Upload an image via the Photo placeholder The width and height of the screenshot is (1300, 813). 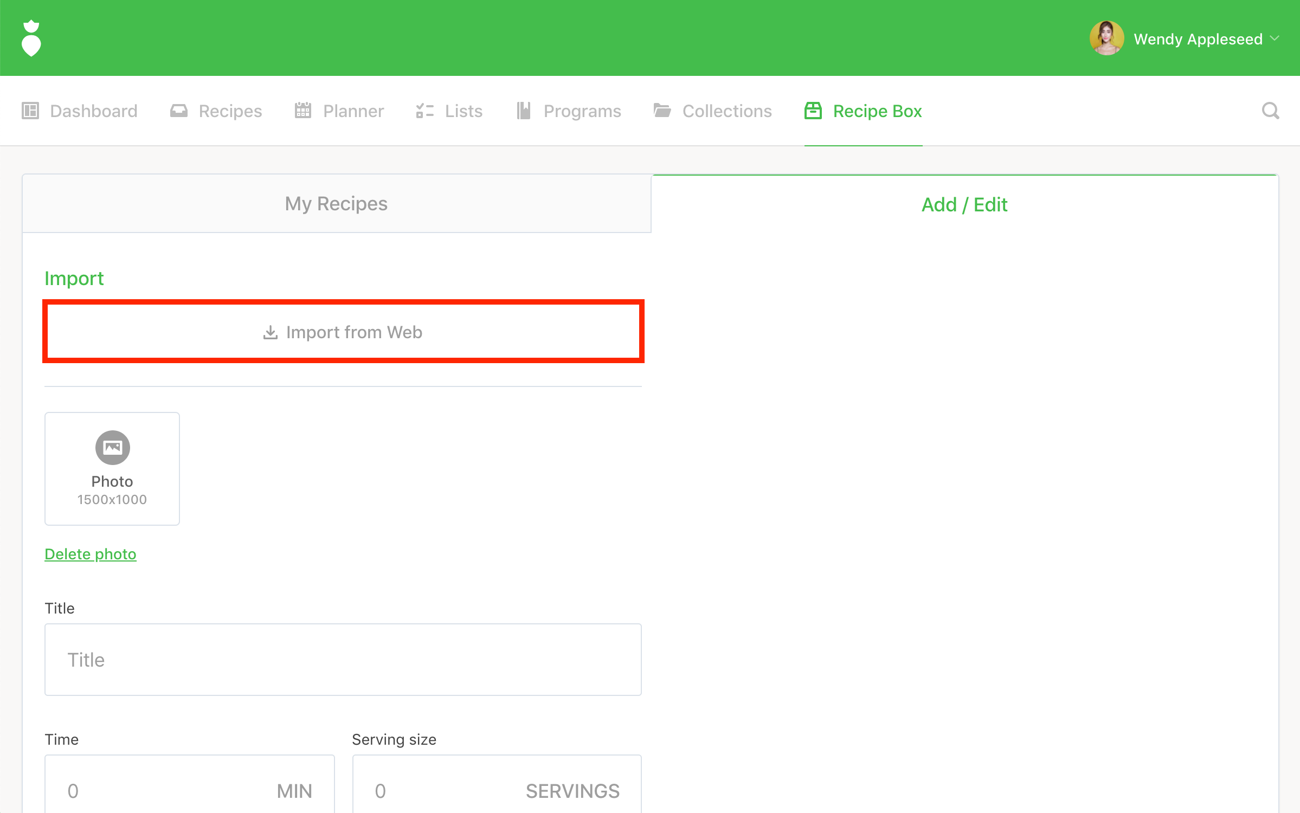coord(112,468)
